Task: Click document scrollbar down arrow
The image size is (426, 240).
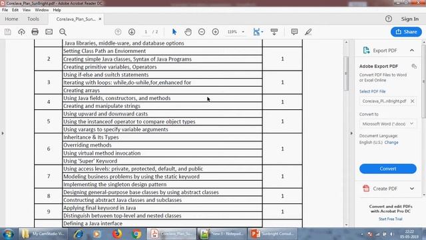Action: point(346,225)
